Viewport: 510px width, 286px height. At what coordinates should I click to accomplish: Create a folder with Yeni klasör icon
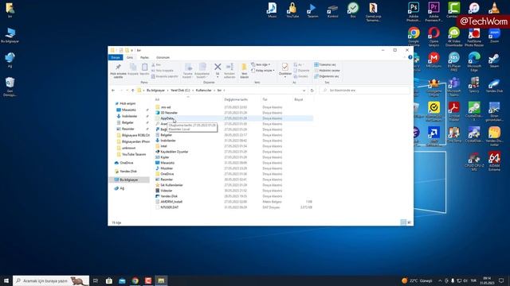(x=244, y=67)
